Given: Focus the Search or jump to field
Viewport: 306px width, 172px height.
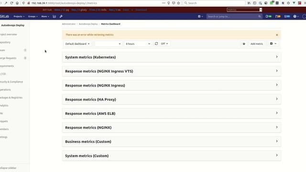Looking at the screenshot, I should (234, 16).
